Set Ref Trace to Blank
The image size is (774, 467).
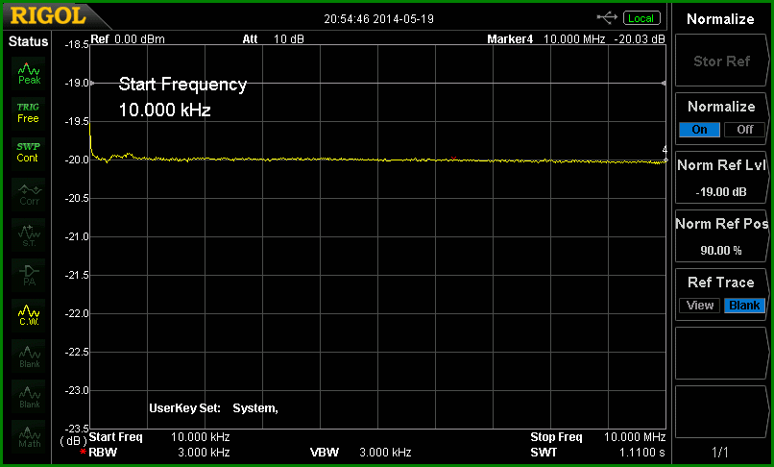click(745, 306)
